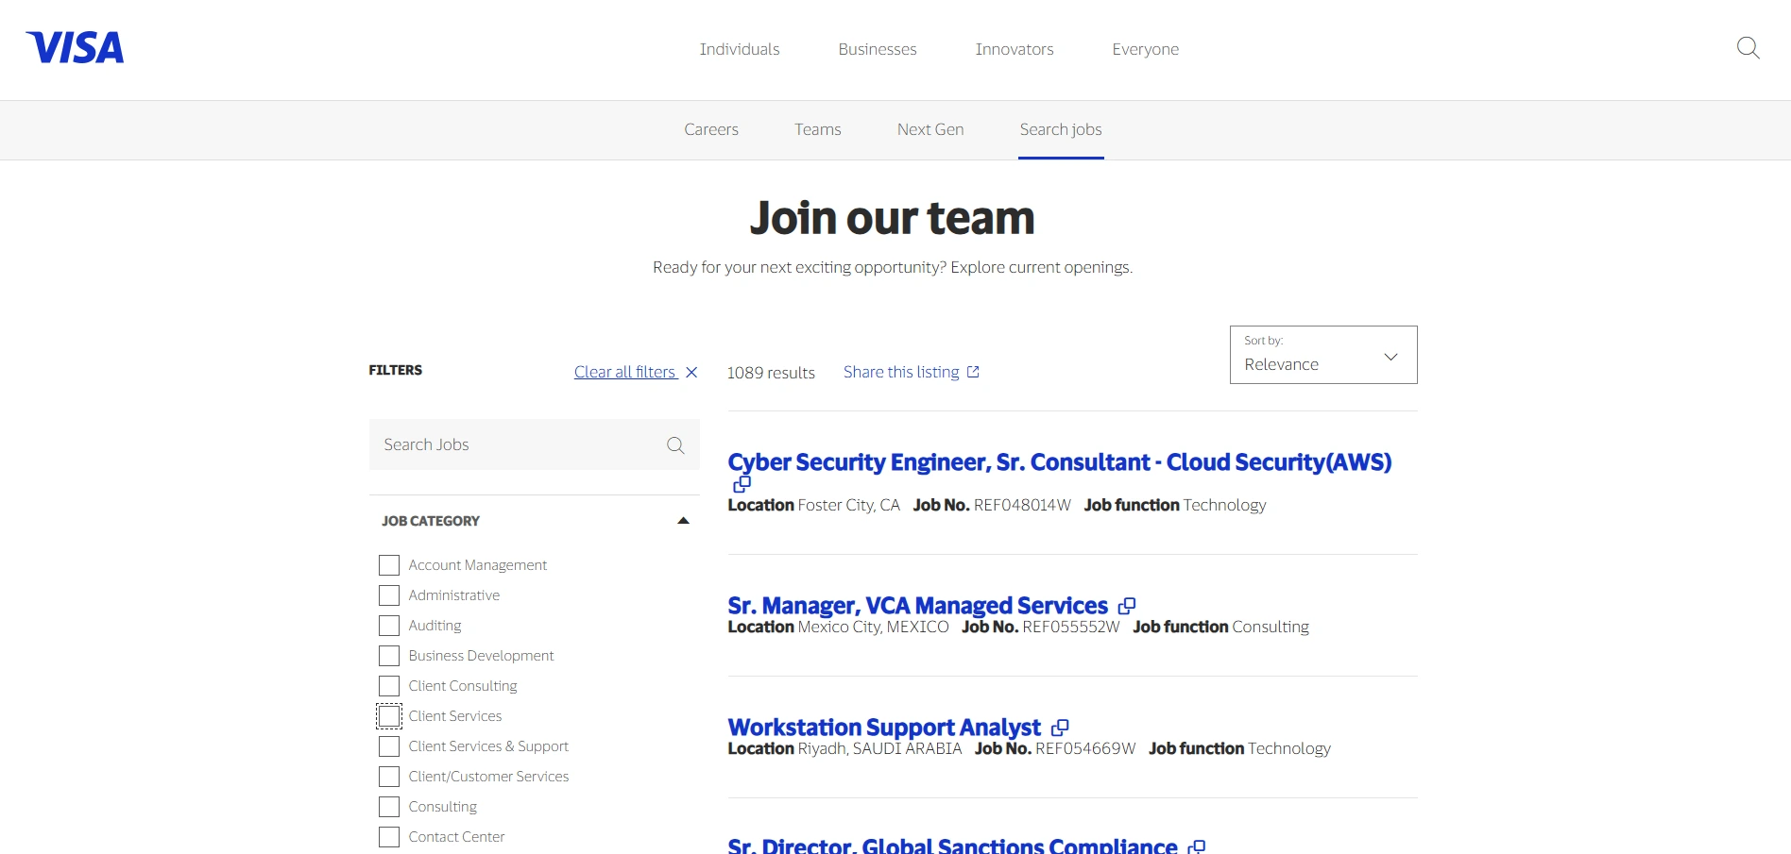This screenshot has height=854, width=1791.
Task: Click location Mexico City, MEXICO
Action: tap(873, 627)
